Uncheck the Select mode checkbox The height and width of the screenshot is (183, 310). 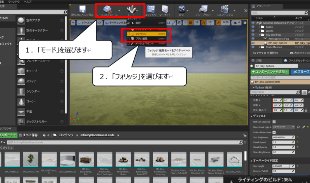(128, 23)
